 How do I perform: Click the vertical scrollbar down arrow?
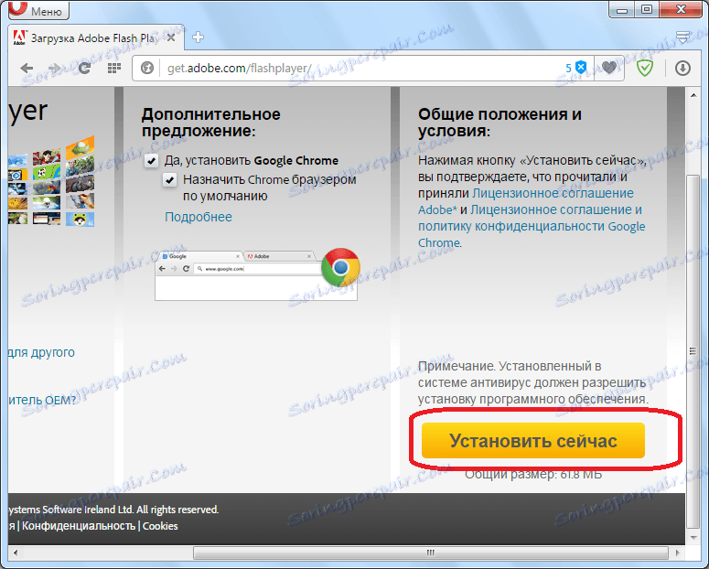pos(693,537)
